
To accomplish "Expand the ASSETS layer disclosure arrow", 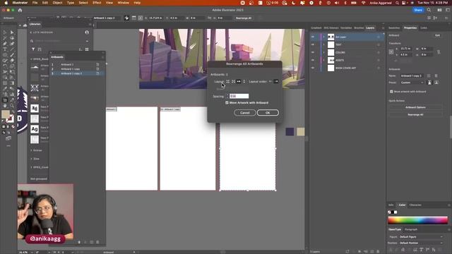I will click(323, 60).
